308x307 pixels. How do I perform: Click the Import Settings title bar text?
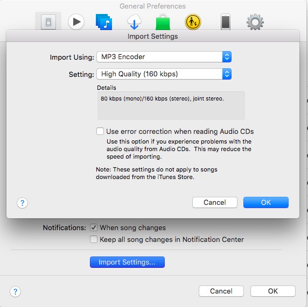coord(152,36)
